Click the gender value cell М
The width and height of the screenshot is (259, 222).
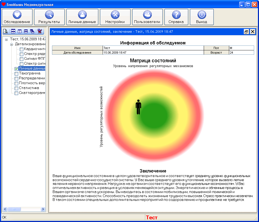tap(241, 48)
